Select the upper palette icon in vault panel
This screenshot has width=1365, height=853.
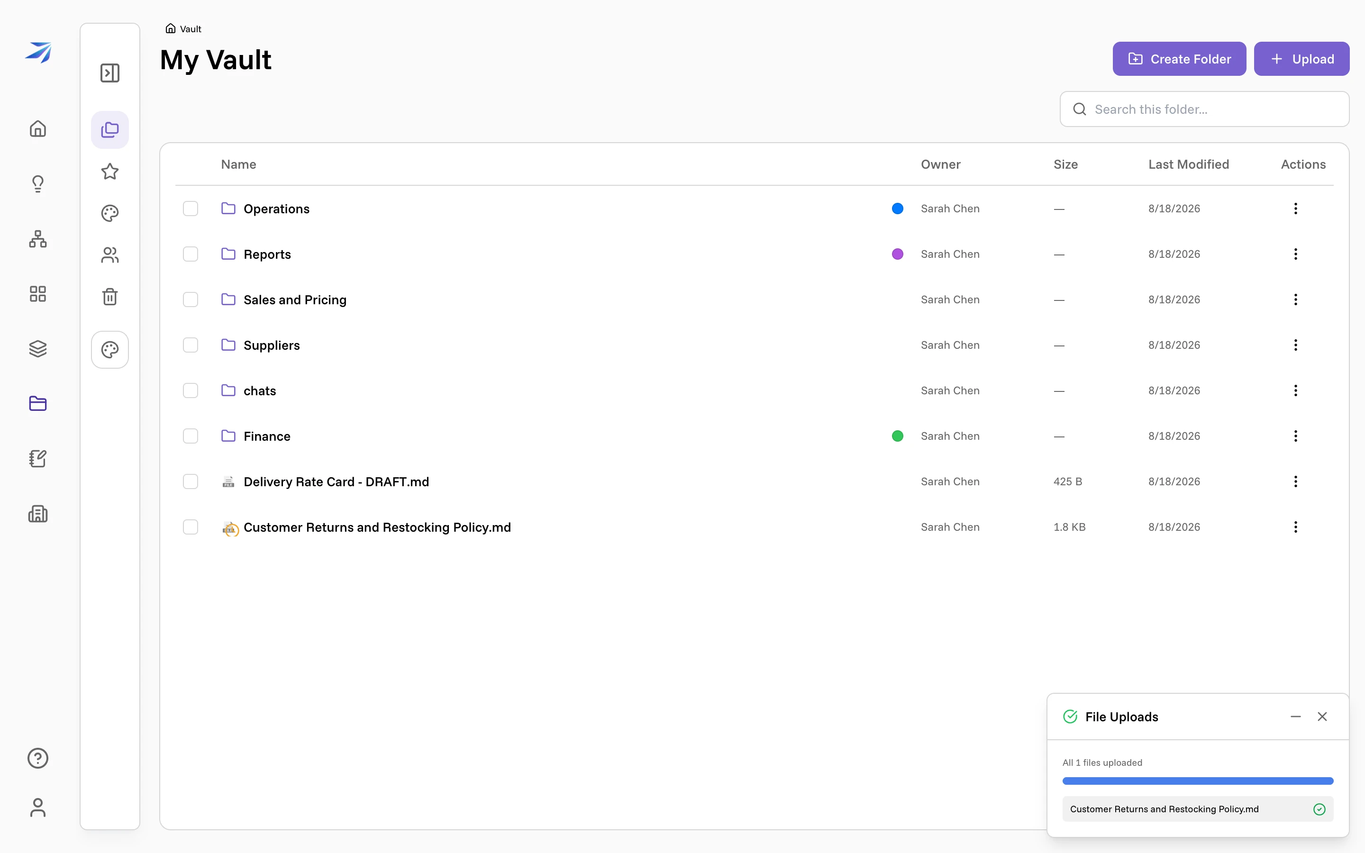(x=110, y=213)
